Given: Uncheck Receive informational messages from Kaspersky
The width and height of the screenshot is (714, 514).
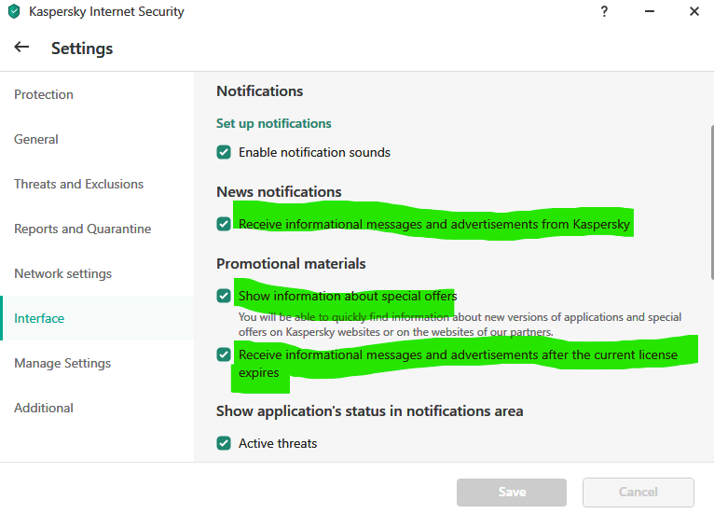Looking at the screenshot, I should (x=224, y=224).
